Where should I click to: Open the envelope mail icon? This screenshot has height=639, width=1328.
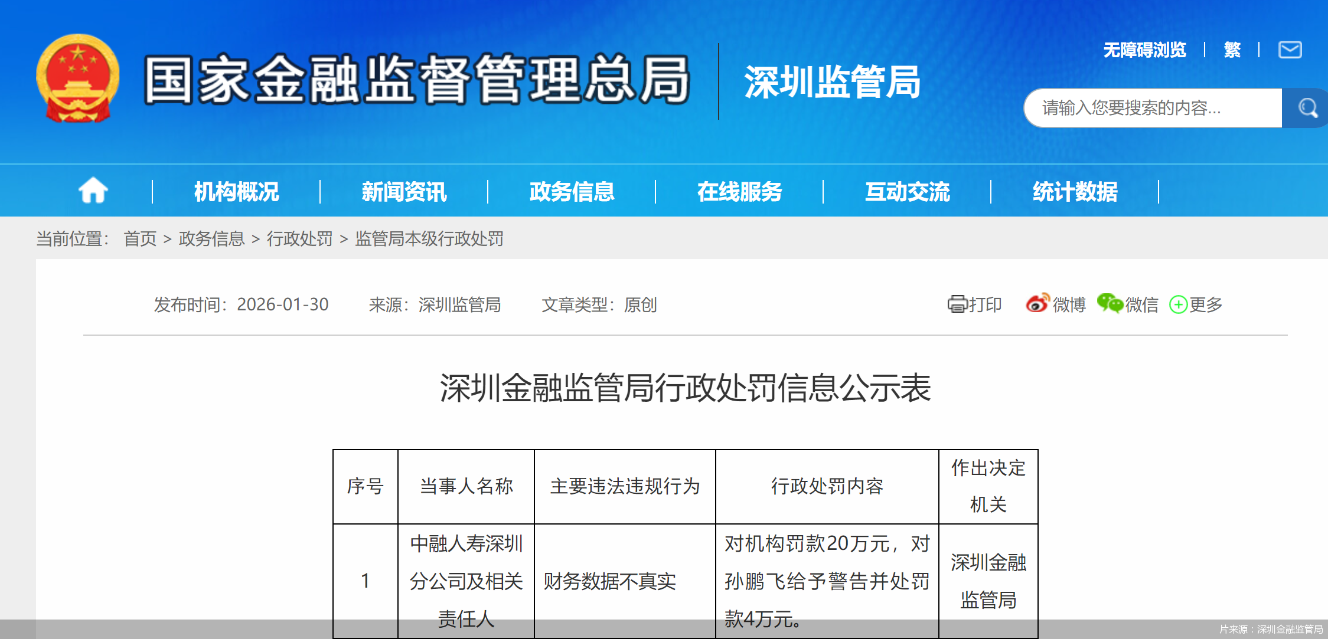tap(1290, 50)
